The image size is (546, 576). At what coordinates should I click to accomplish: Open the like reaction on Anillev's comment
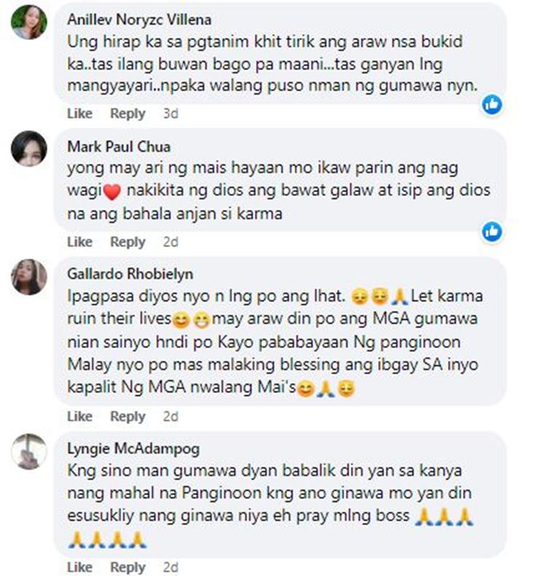[x=491, y=105]
